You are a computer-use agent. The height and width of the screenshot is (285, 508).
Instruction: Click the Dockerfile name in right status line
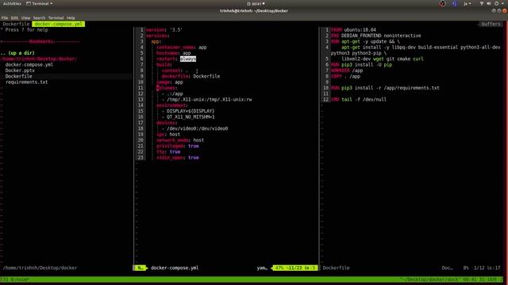(336, 268)
